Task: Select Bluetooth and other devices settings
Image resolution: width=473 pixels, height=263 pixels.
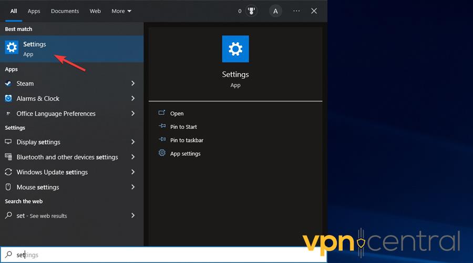Action: click(71, 157)
